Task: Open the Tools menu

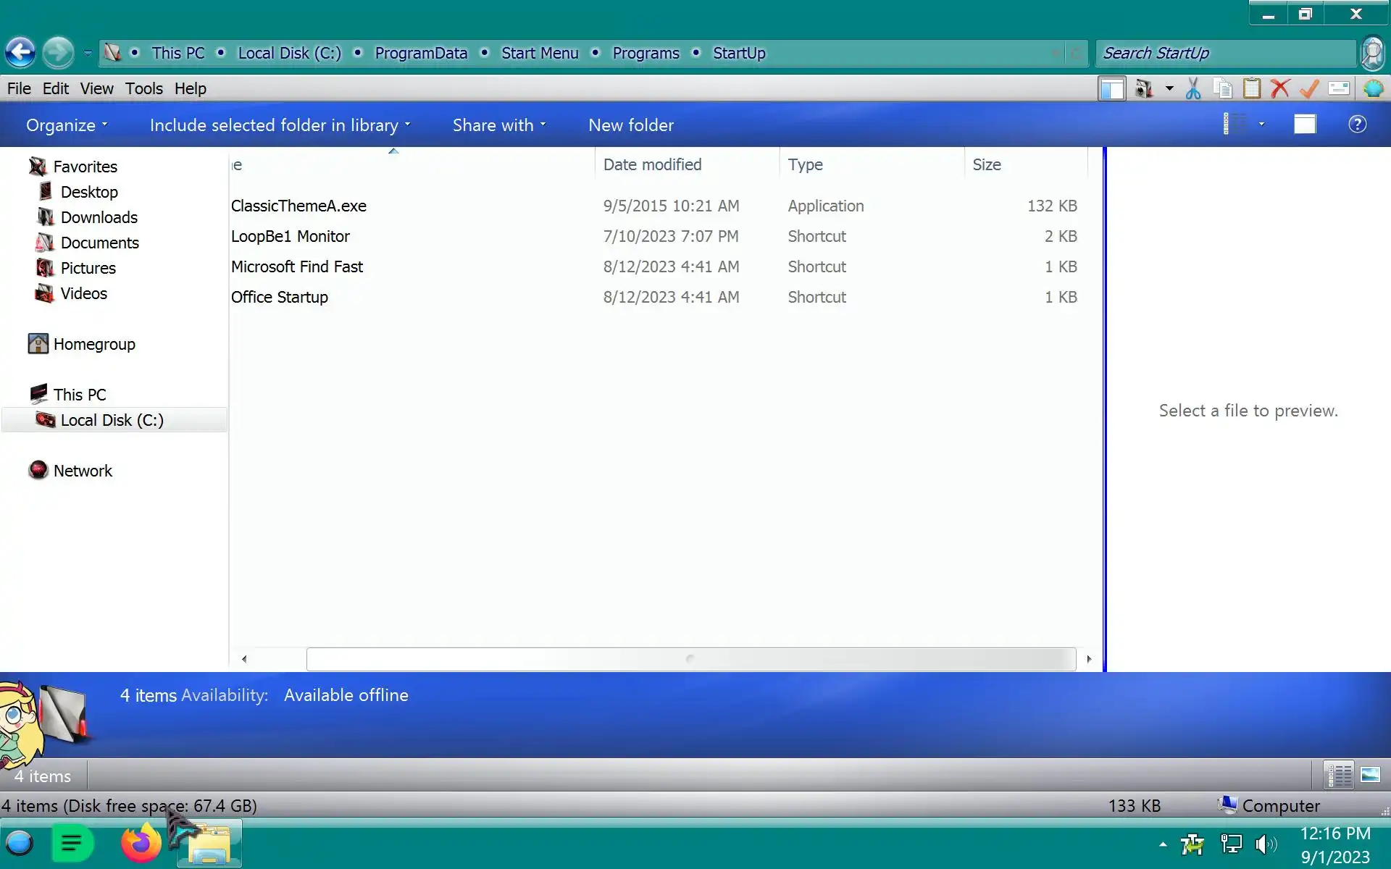Action: 143,88
